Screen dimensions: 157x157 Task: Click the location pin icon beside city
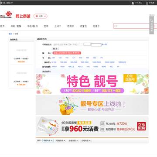coord(37,16)
